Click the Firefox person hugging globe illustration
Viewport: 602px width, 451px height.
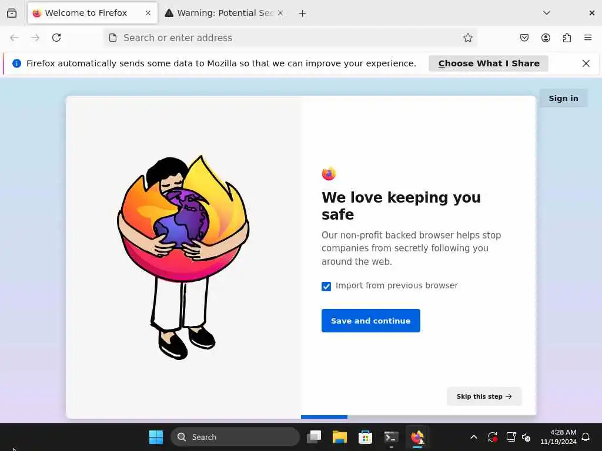(183, 257)
